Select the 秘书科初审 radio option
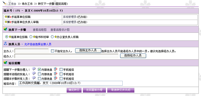 point(31,37)
